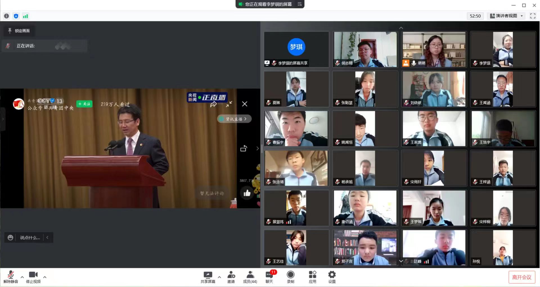540x287 pixels.
Task: Click muted mic icon next to 夏琳
Action: click(x=269, y=103)
